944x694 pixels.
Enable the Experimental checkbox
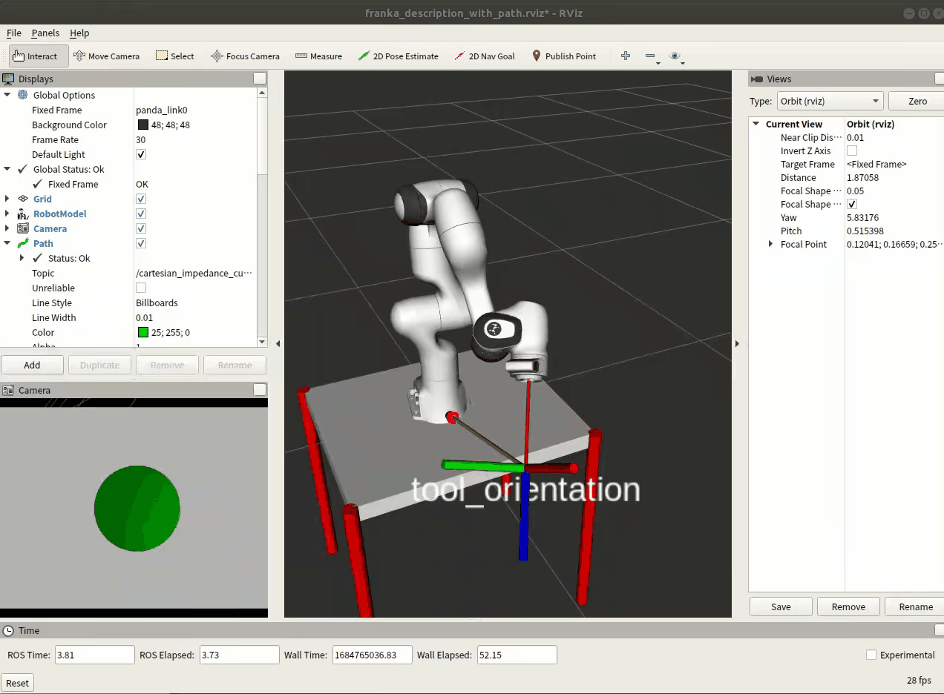click(x=871, y=655)
